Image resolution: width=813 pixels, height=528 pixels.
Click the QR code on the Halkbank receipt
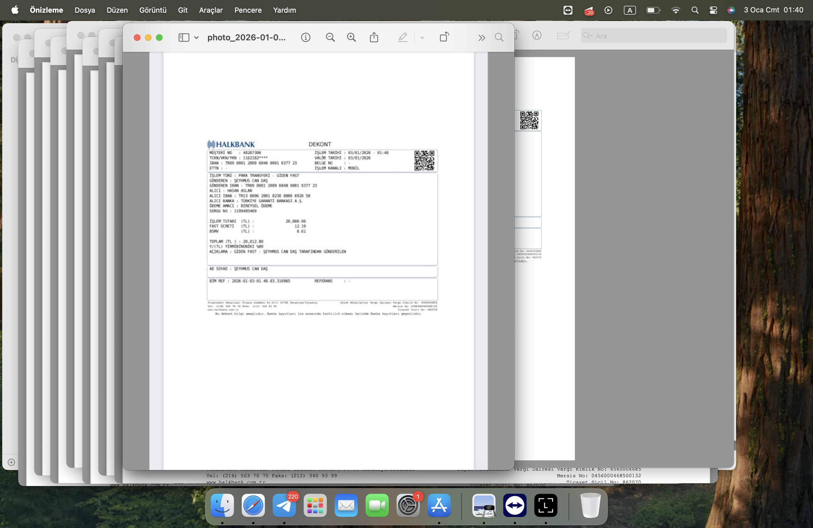click(424, 161)
